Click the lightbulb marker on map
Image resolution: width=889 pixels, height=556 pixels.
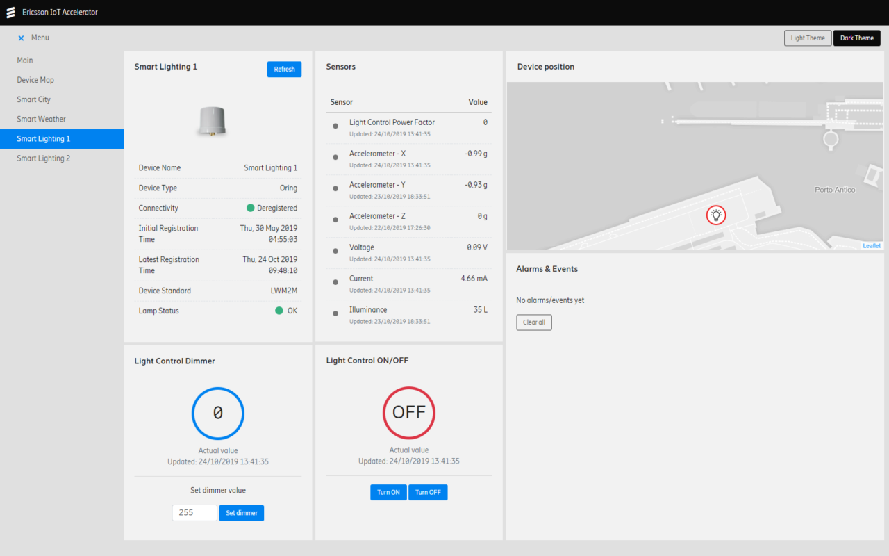pyautogui.click(x=716, y=215)
